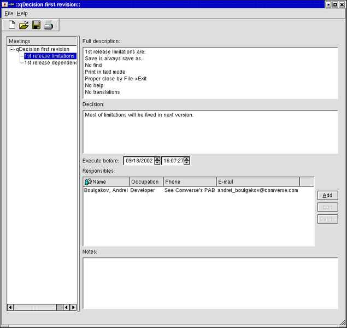This screenshot has height=328, width=347.
Task: Click into the Notes text area
Action: point(210,283)
